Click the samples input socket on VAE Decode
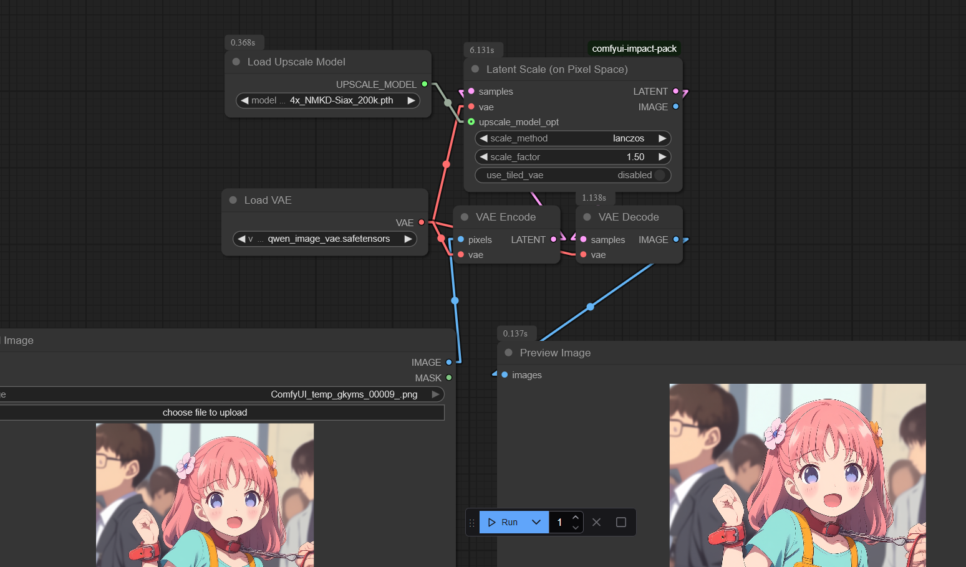Viewport: 966px width, 567px height. tap(584, 239)
